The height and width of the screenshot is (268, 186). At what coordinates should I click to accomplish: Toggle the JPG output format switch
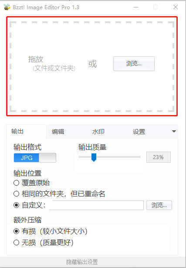pyautogui.click(x=35, y=158)
